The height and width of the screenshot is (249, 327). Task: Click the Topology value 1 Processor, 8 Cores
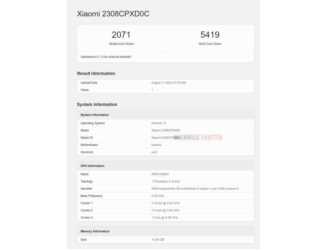tap(165, 181)
